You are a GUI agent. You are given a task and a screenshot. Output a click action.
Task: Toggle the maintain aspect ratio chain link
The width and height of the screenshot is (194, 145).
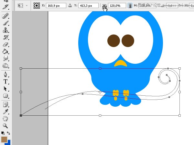(x=130, y=5)
